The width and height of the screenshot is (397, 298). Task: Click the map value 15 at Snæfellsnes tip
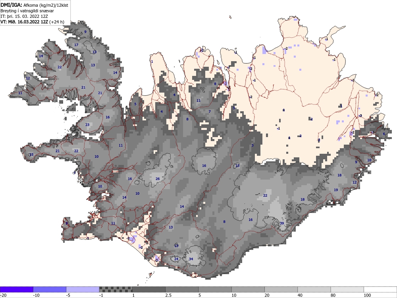click(x=31, y=155)
